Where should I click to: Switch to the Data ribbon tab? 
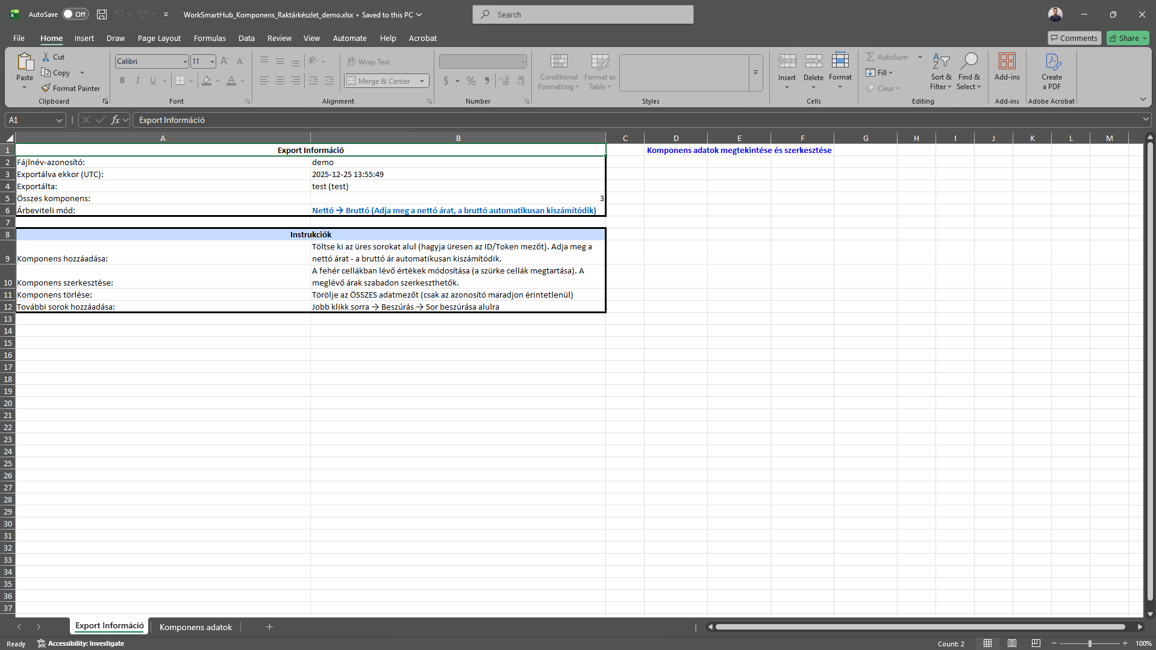(x=246, y=38)
